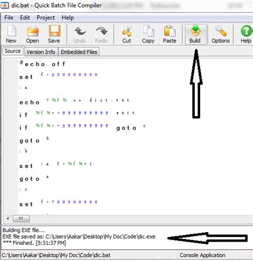Click the ':a' label line in source

pyautogui.click(x=23, y=88)
